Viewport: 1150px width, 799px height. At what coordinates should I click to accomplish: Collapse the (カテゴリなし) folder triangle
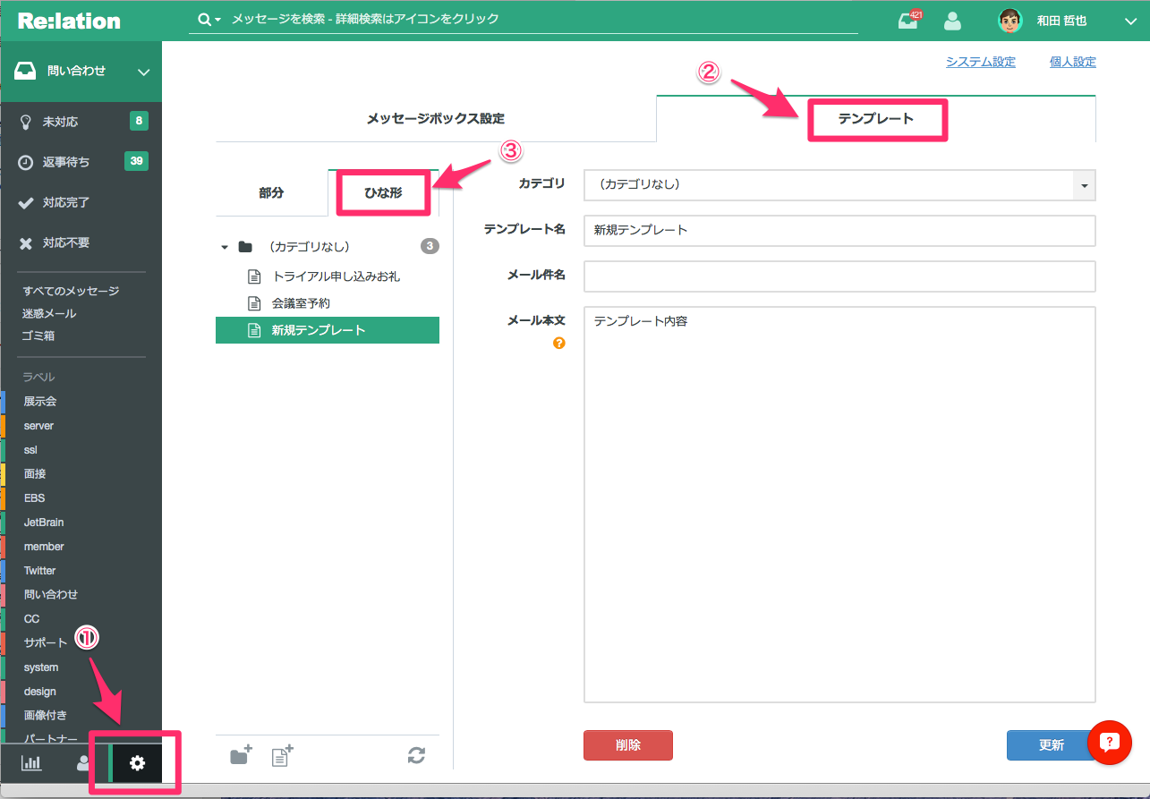[225, 247]
